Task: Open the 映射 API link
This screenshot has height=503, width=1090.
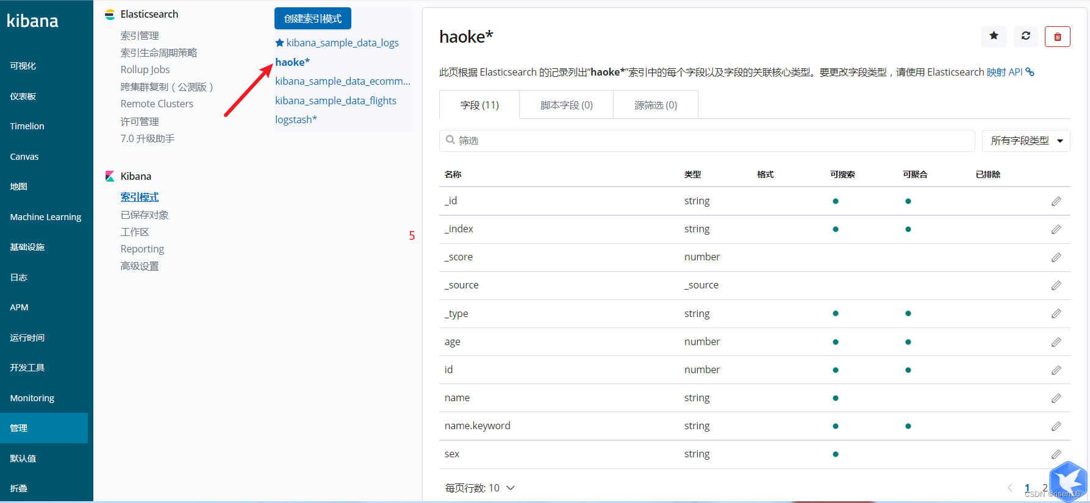Action: tap(1005, 72)
